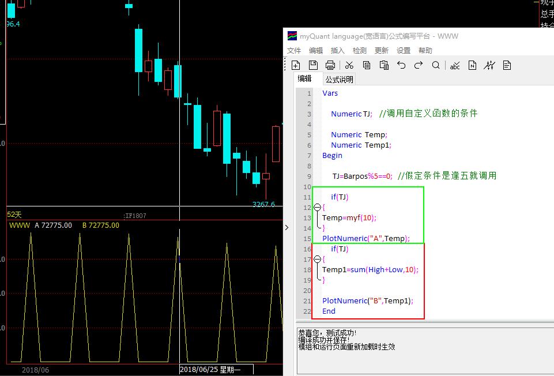Image resolution: width=554 pixels, height=376 pixels.
Task: Place cursor on line 21 PlotNumeric statement
Action: pos(368,301)
